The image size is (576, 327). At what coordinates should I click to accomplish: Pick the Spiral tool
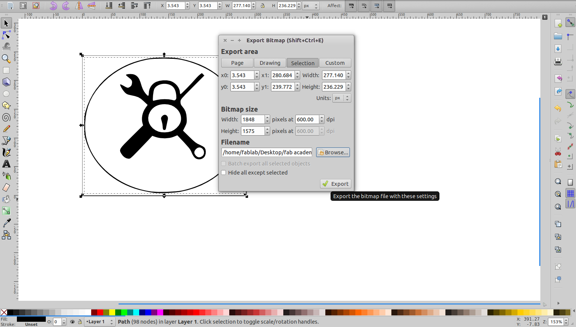(x=6, y=117)
